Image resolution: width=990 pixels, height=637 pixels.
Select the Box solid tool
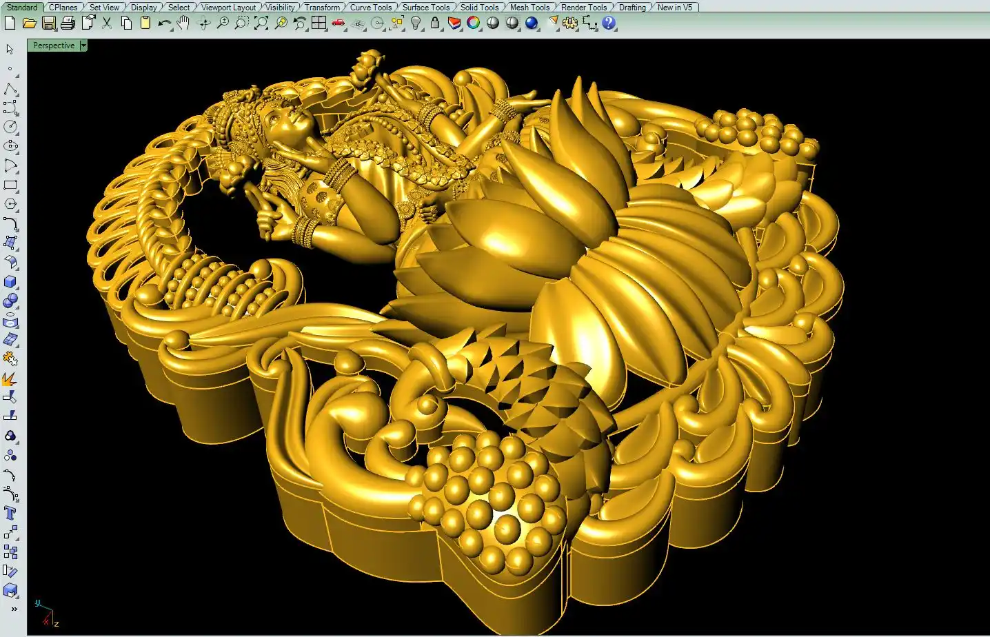click(x=10, y=282)
